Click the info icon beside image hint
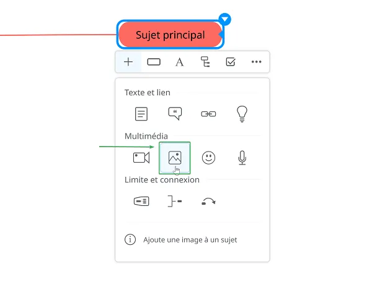 pyautogui.click(x=130, y=240)
